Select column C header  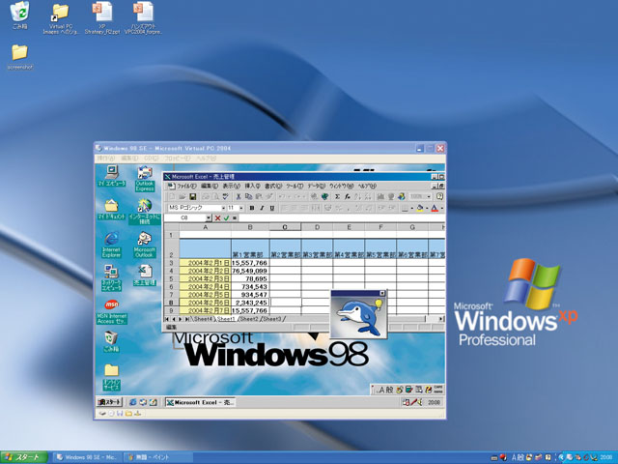(285, 227)
